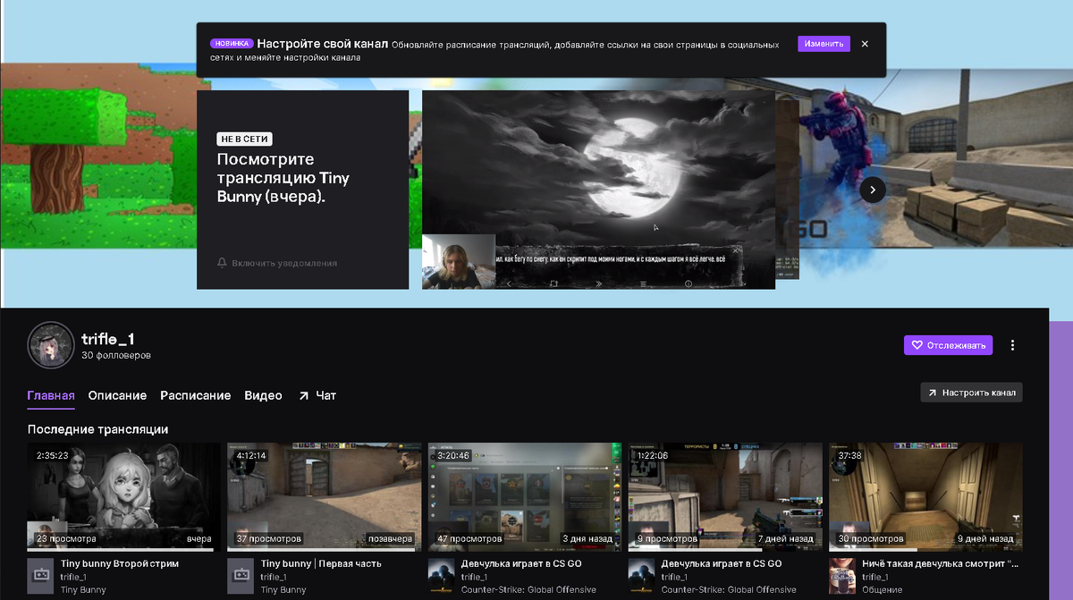Follow the channel with Отслеживать button

(x=948, y=345)
